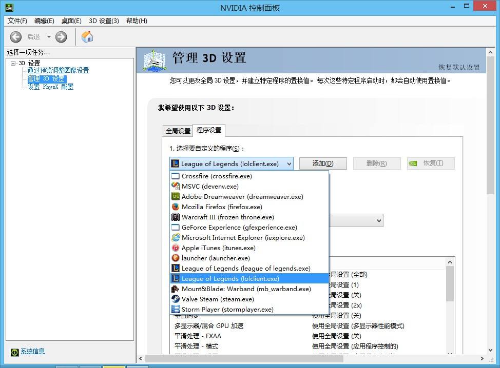This screenshot has height=368, width=500.
Task: Choose Adobe Dreamweaver (dreamweaver.exe) entry
Action: [249, 196]
